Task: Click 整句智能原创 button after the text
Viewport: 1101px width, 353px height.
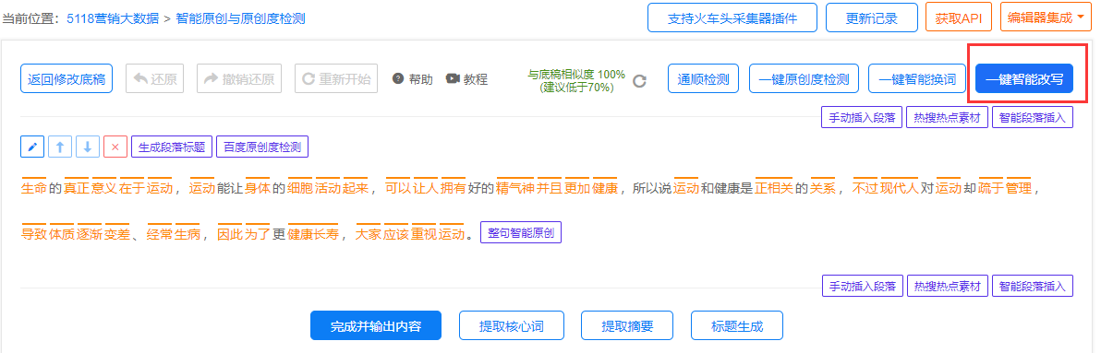Action: click(x=521, y=232)
